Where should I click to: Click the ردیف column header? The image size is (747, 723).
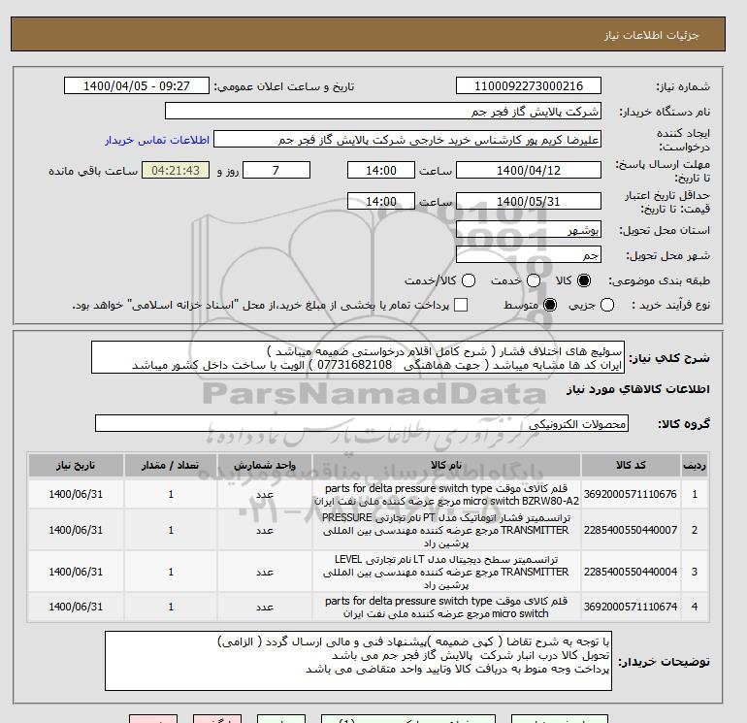pos(694,465)
